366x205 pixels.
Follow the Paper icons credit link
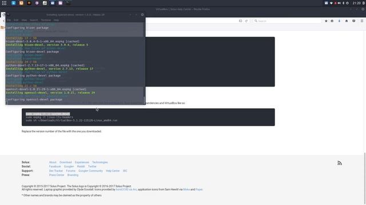pyautogui.click(x=199, y=190)
